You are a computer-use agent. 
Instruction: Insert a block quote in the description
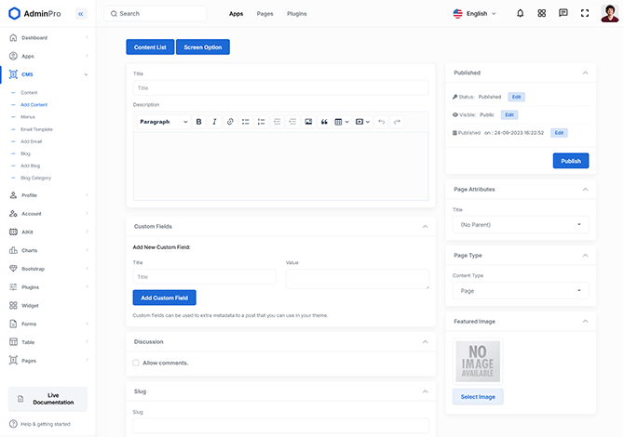pos(324,122)
